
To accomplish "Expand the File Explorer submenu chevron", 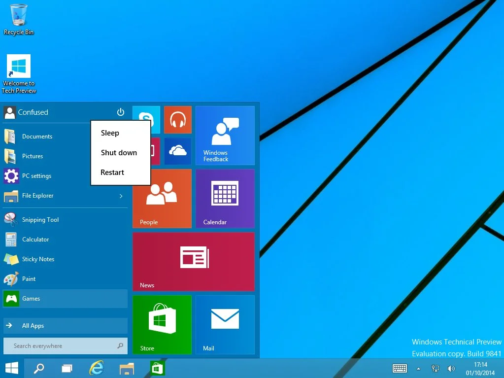I will pyautogui.click(x=121, y=196).
